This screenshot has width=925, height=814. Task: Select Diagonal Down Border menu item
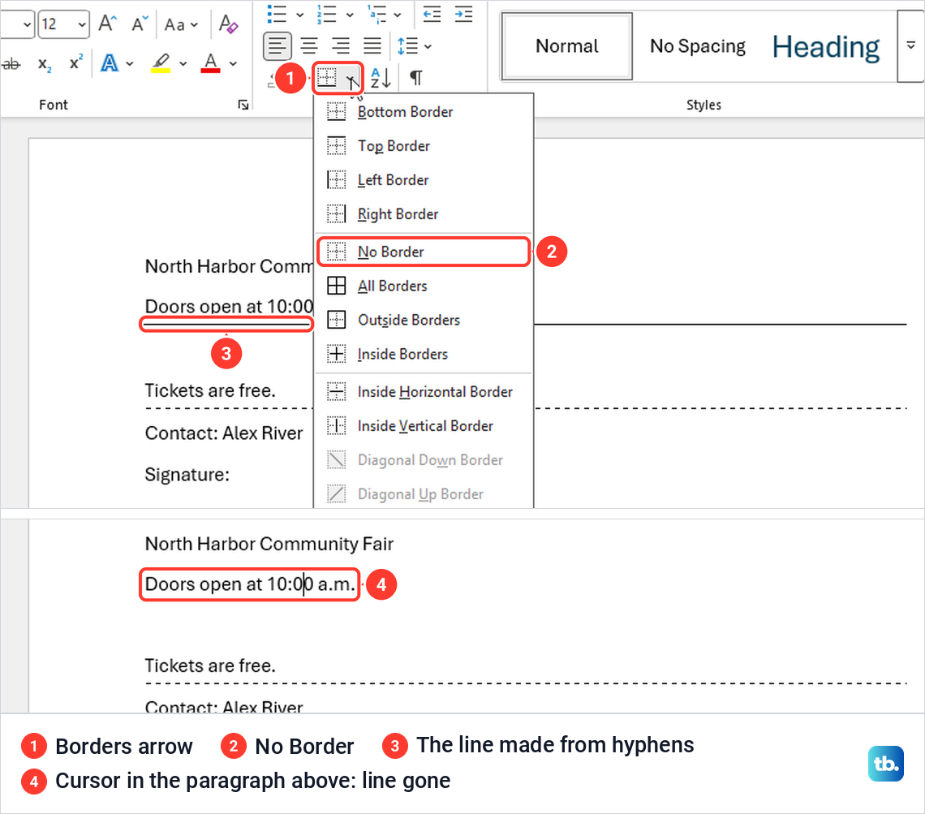[x=424, y=460]
